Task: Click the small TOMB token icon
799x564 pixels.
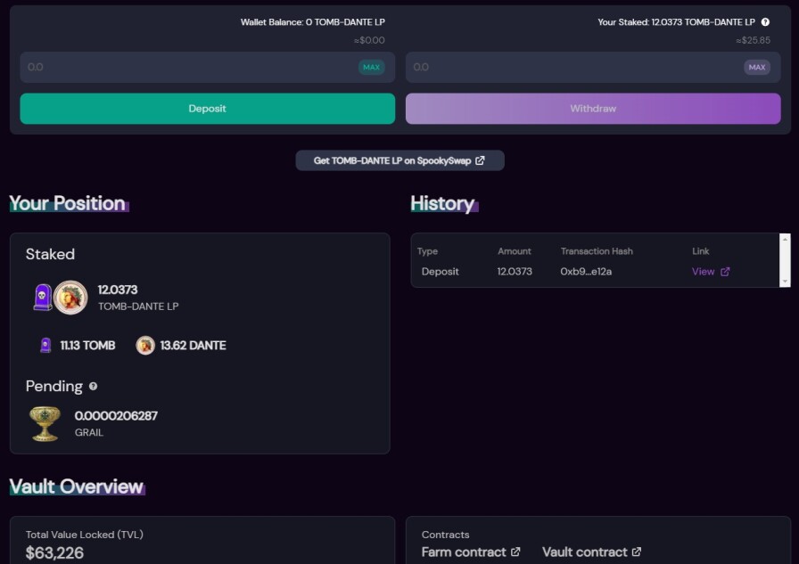Action: coord(45,345)
